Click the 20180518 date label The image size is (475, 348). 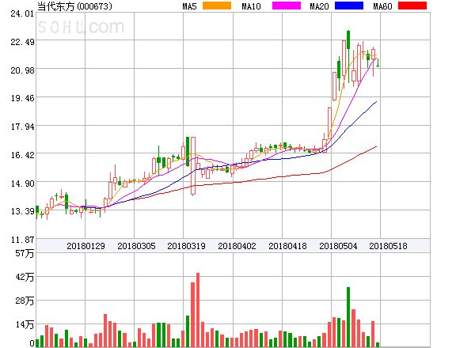pyautogui.click(x=388, y=246)
